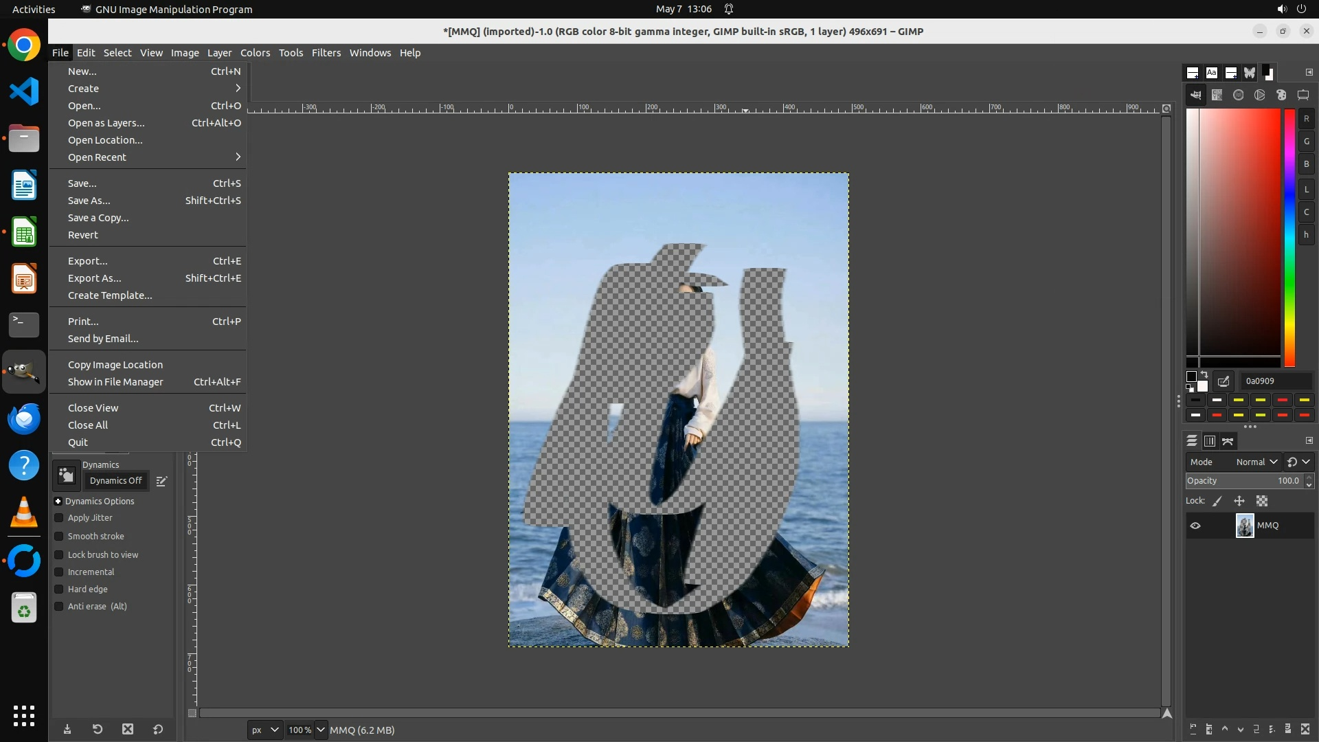
Task: Enable the Smooth stroke checkbox
Action: pyautogui.click(x=59, y=537)
